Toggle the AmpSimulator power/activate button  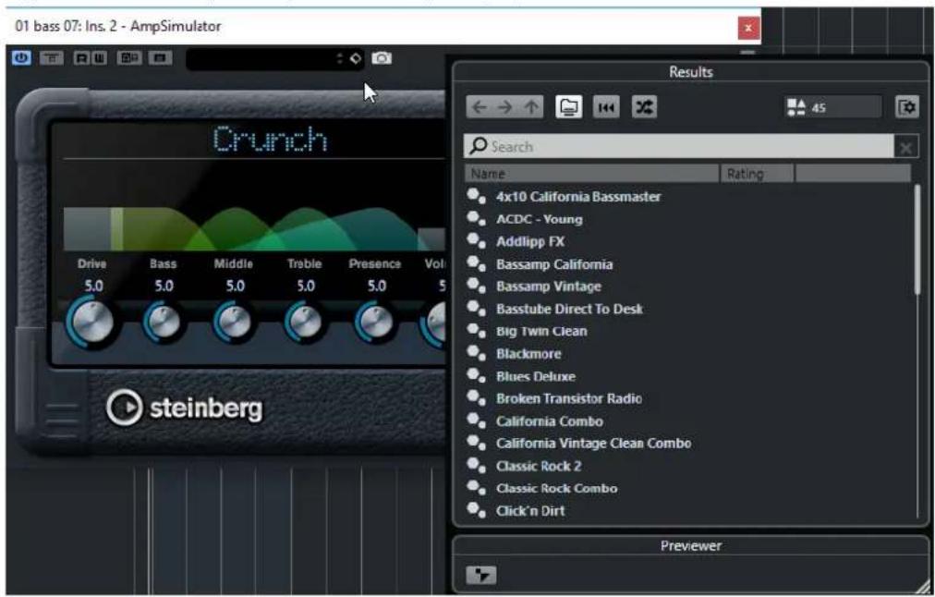[x=21, y=58]
